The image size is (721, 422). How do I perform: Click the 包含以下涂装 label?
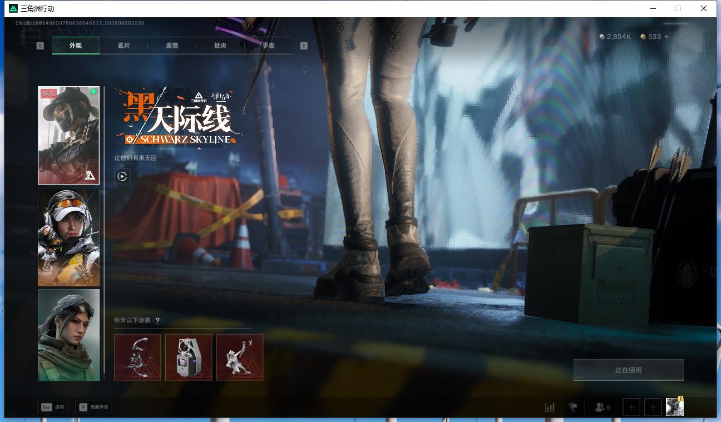pyautogui.click(x=132, y=320)
